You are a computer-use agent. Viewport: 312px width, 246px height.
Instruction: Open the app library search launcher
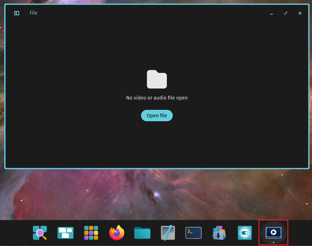pos(40,233)
